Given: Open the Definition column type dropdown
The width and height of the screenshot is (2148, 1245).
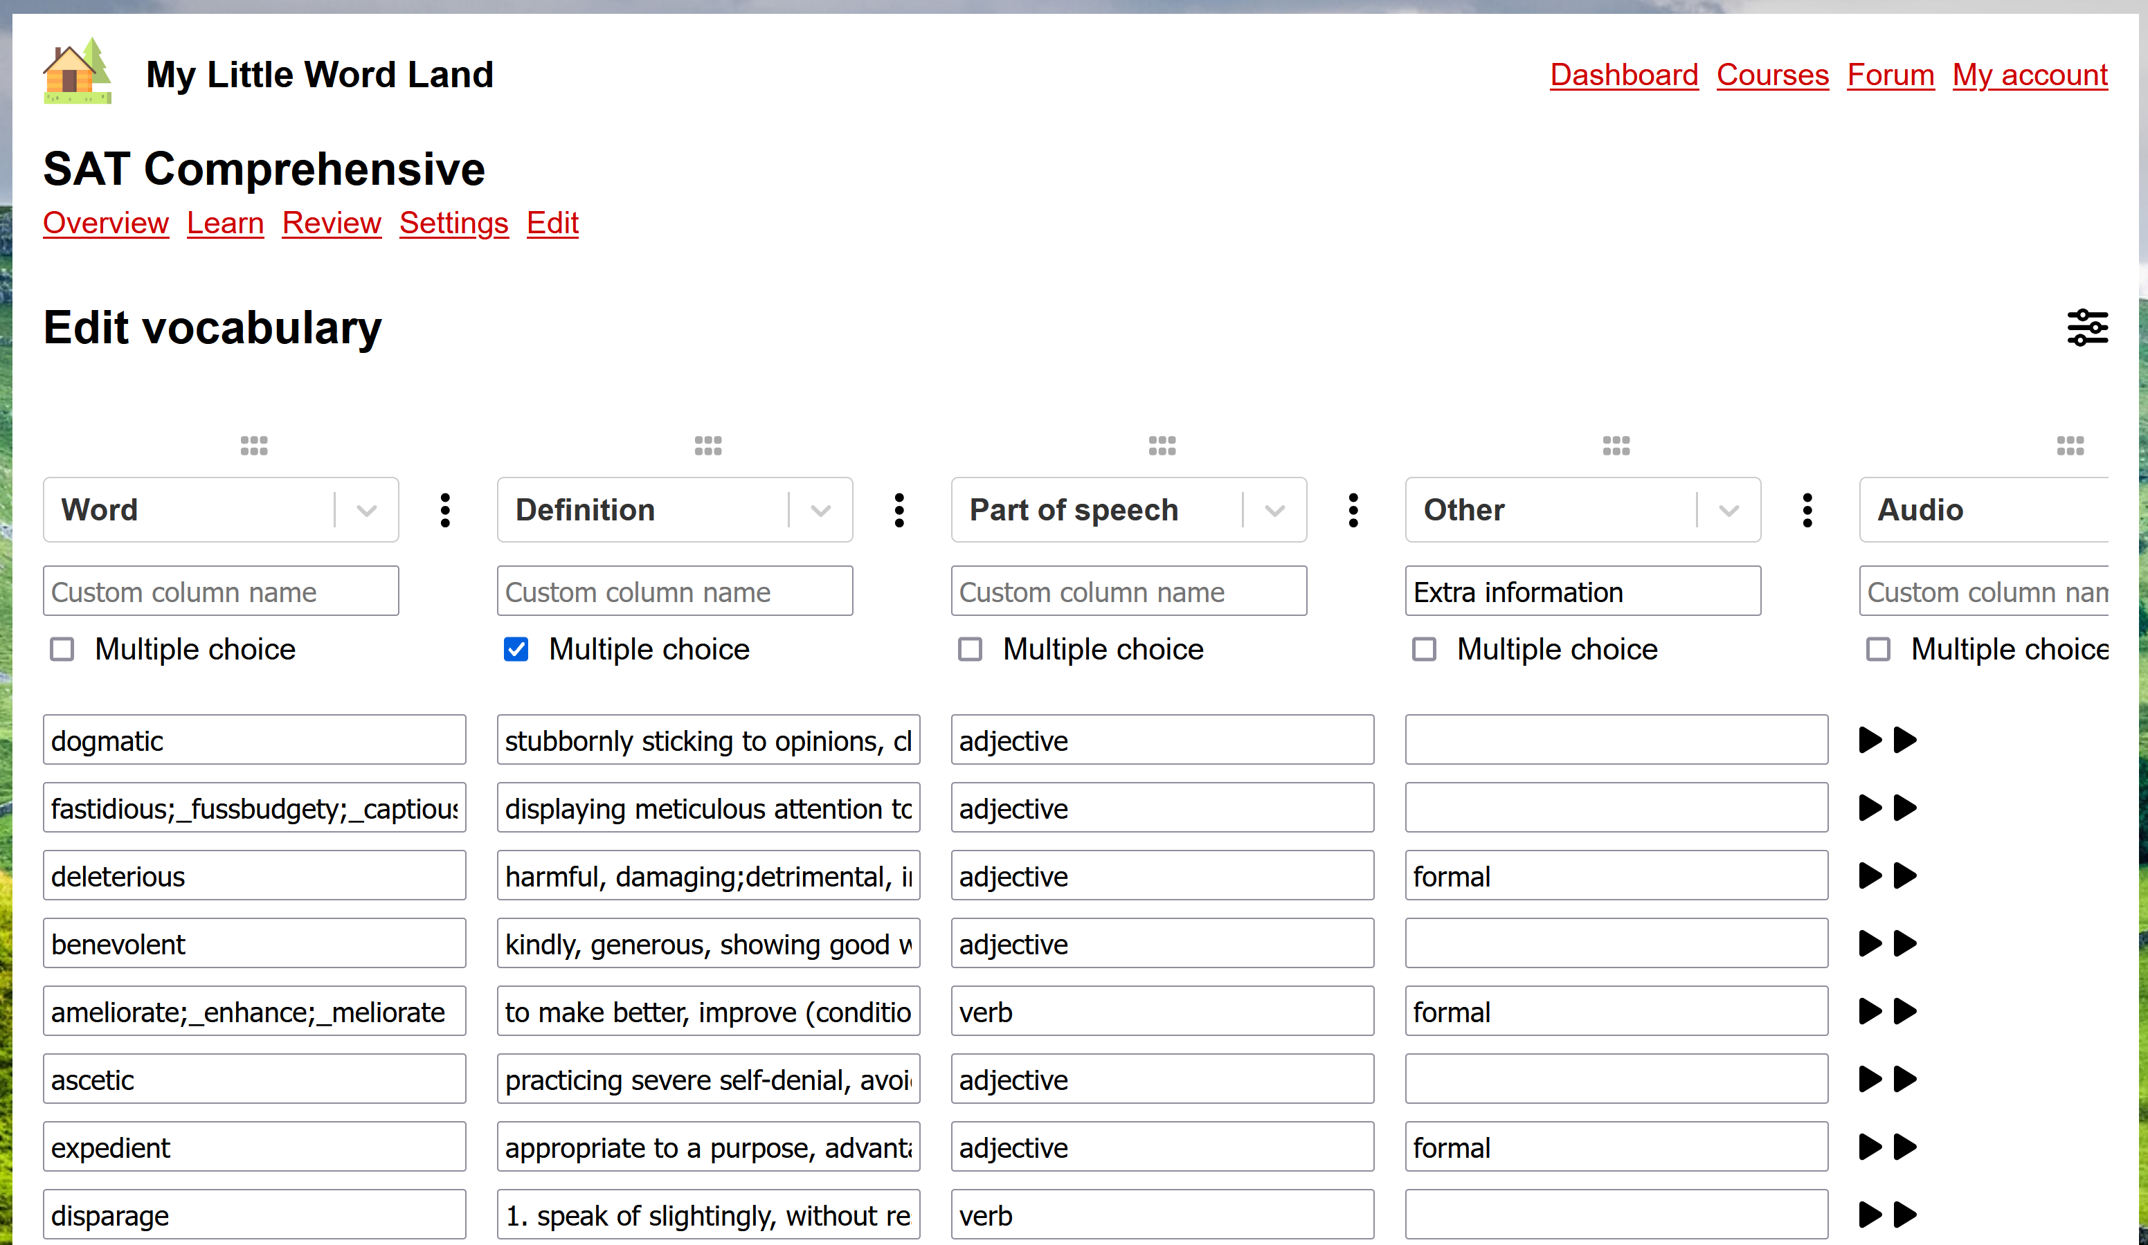Looking at the screenshot, I should click(x=675, y=509).
